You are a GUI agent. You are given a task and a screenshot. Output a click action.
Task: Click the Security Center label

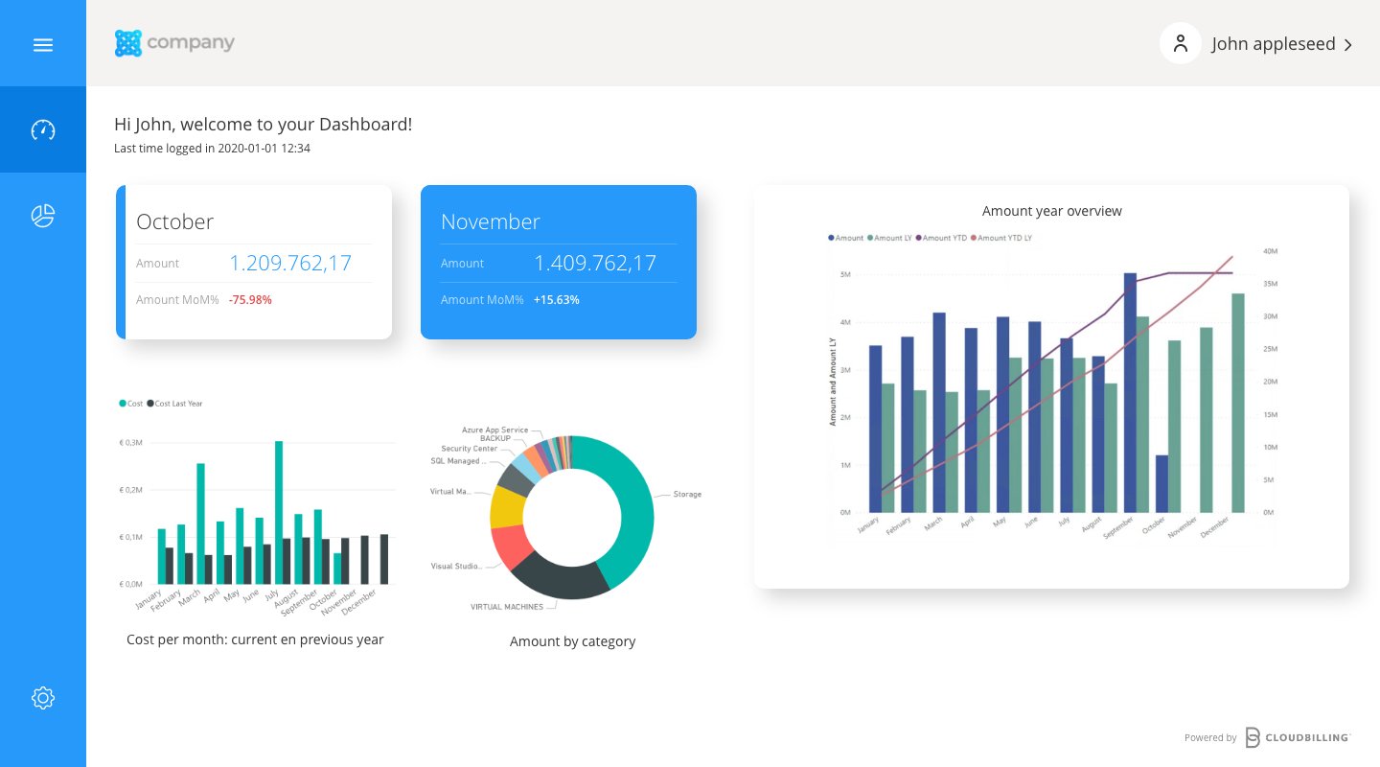[470, 449]
